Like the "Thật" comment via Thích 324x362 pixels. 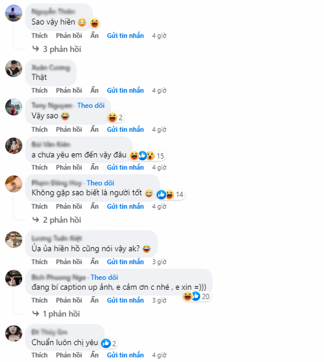[39, 91]
